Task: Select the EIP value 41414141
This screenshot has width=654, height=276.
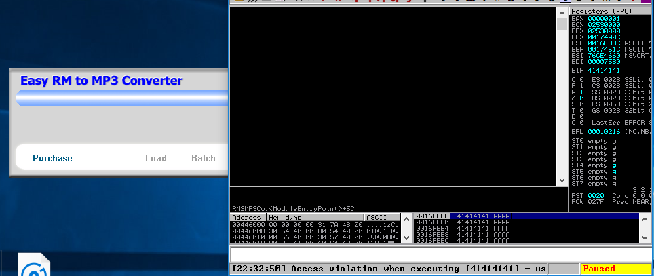Action: 604,71
